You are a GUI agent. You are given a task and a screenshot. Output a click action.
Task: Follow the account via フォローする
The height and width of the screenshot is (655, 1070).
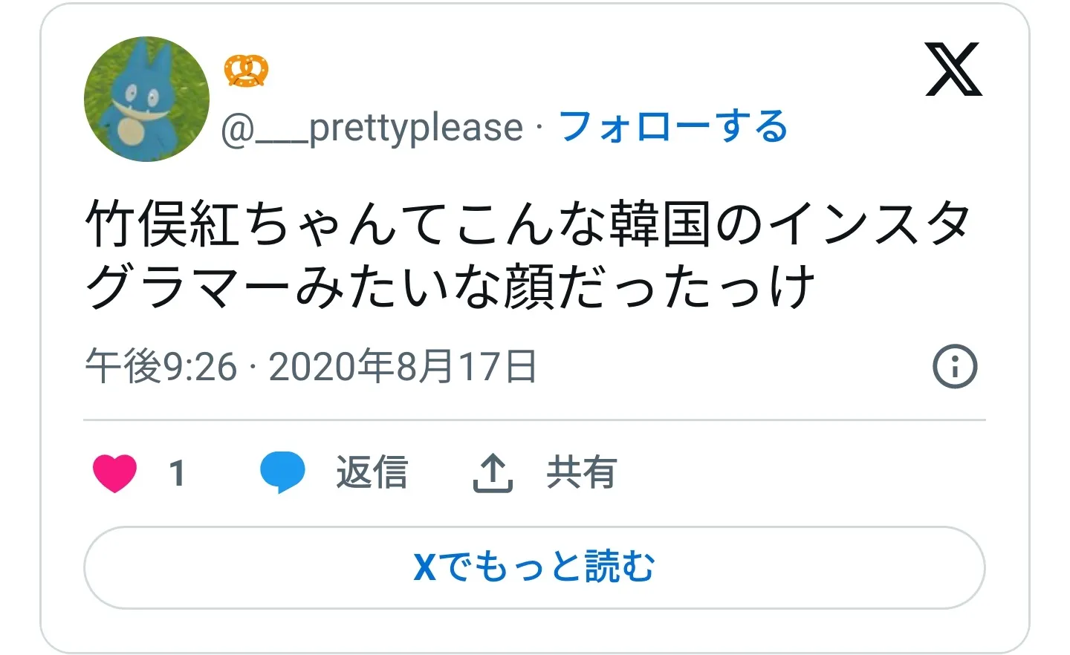point(673,126)
